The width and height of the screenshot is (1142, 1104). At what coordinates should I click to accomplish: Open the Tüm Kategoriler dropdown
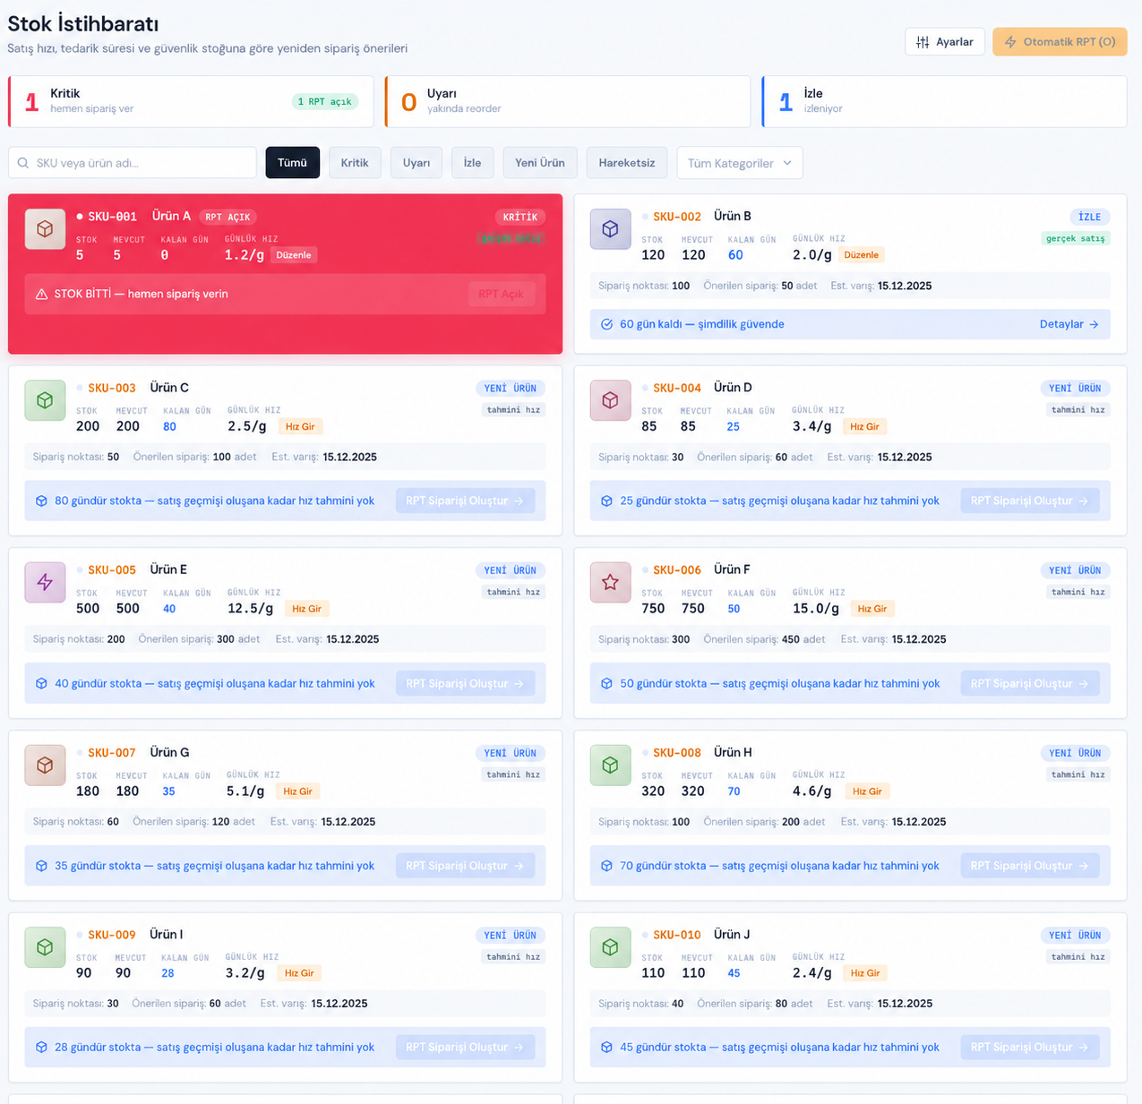740,163
